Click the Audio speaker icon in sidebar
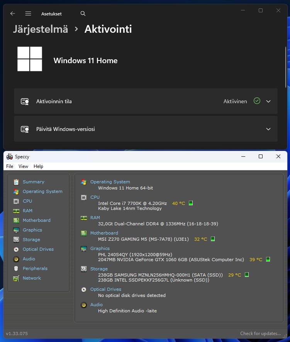290x342 pixels. coord(16,259)
